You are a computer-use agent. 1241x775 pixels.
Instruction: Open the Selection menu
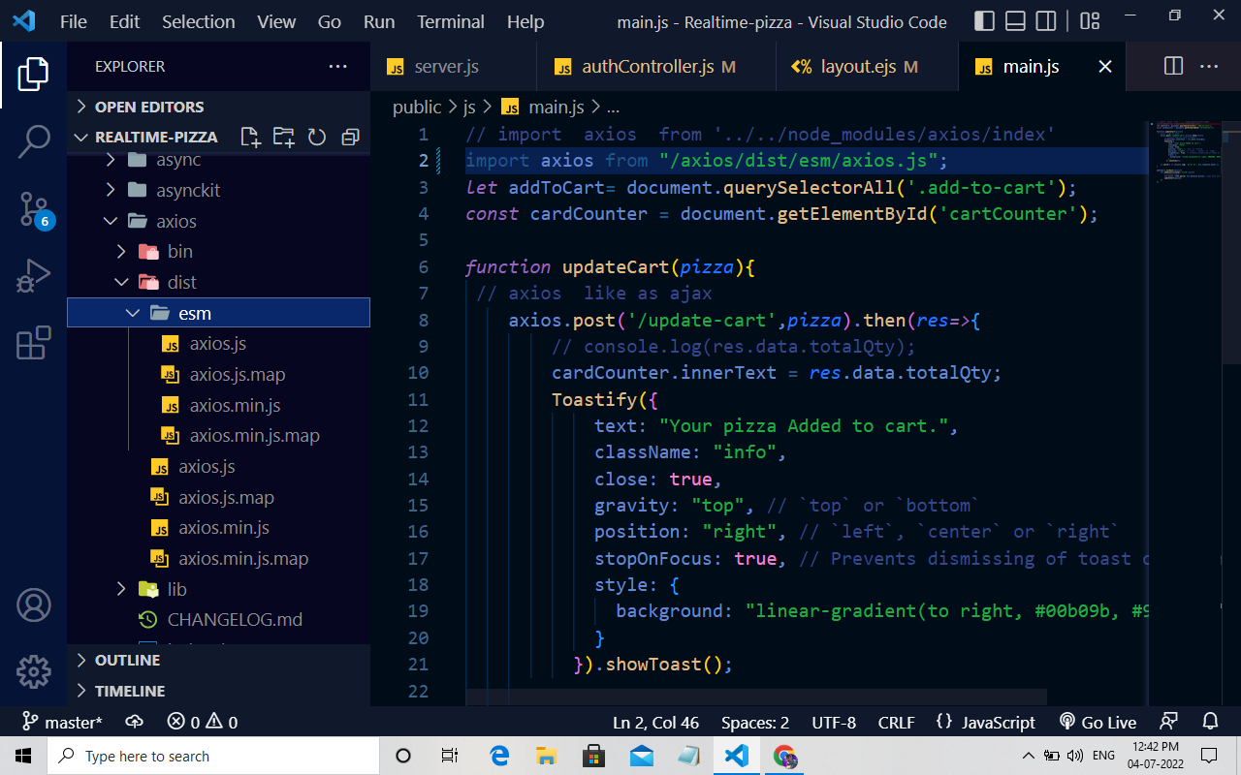(x=198, y=21)
